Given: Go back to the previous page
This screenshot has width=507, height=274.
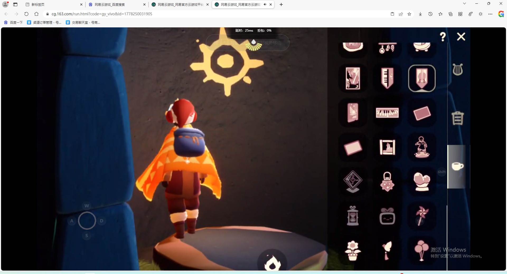Looking at the screenshot, I should coord(6,14).
